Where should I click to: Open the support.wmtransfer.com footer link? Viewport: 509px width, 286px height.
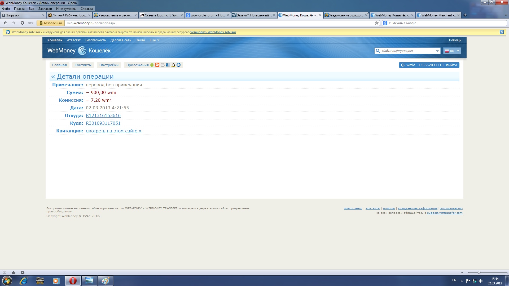445,213
